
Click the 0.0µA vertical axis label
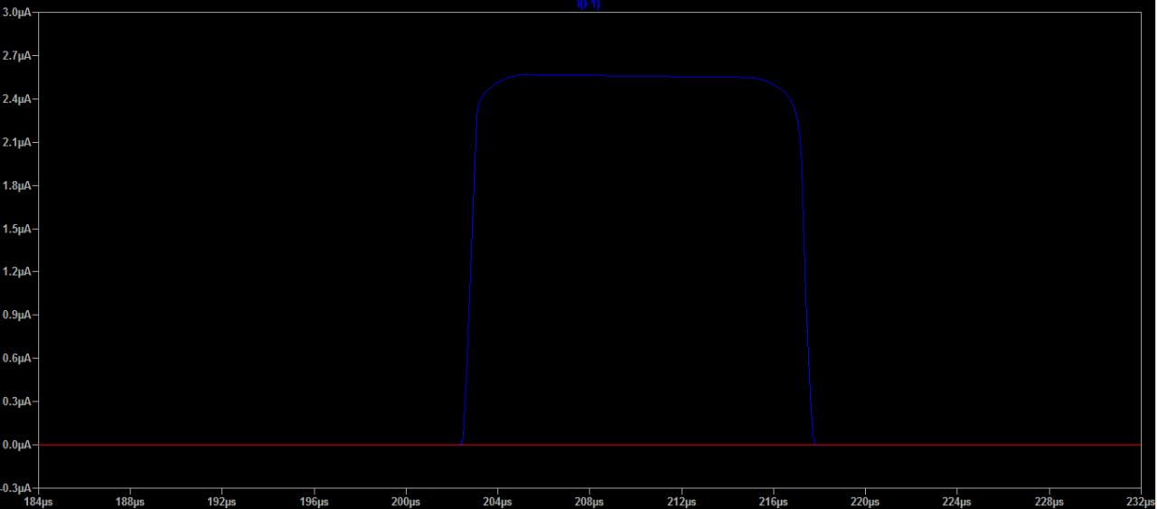pyautogui.click(x=17, y=445)
